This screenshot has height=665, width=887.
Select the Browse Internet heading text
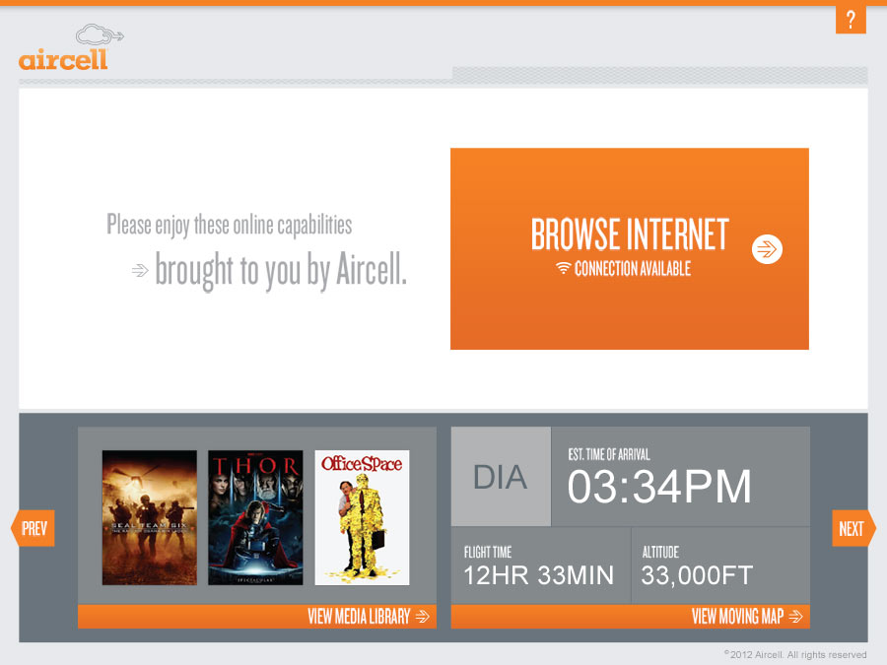[x=629, y=235]
